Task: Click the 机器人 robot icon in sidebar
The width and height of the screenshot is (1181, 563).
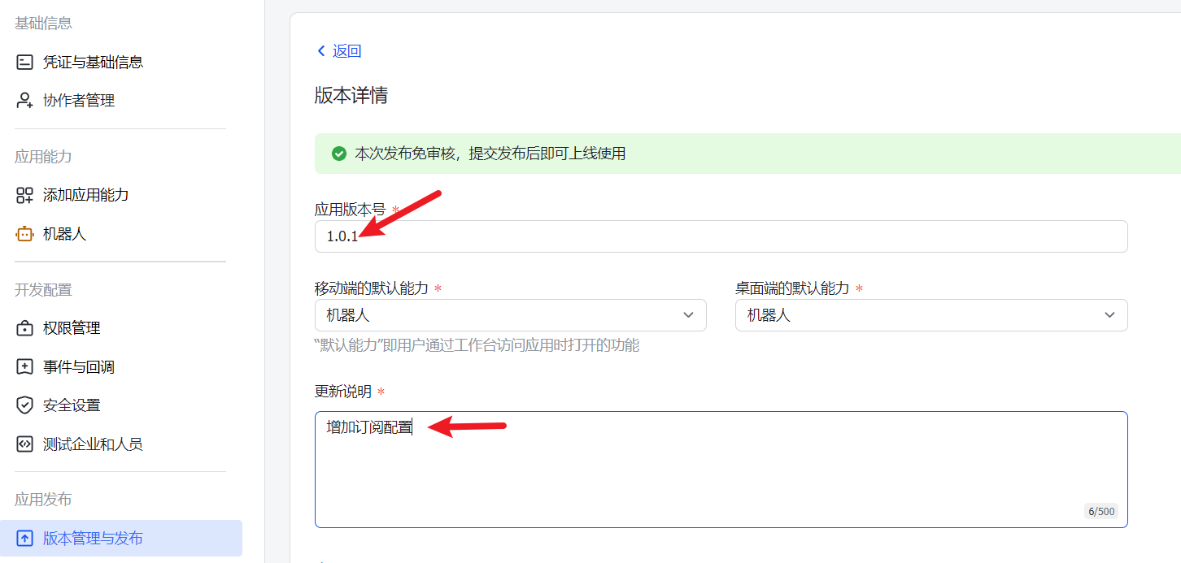Action: coord(24,234)
